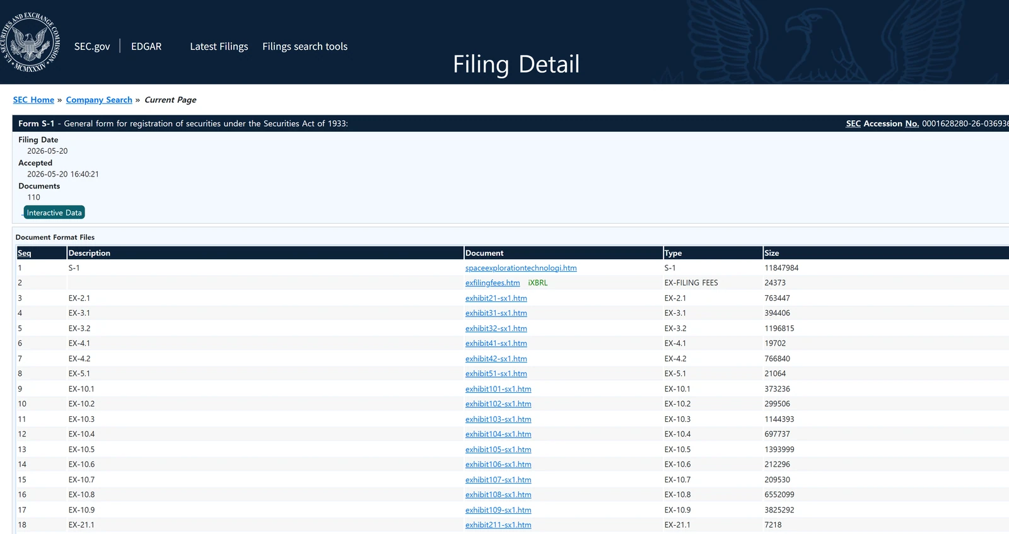Select the size value 7218
This screenshot has width=1009, height=534.
(x=773, y=525)
